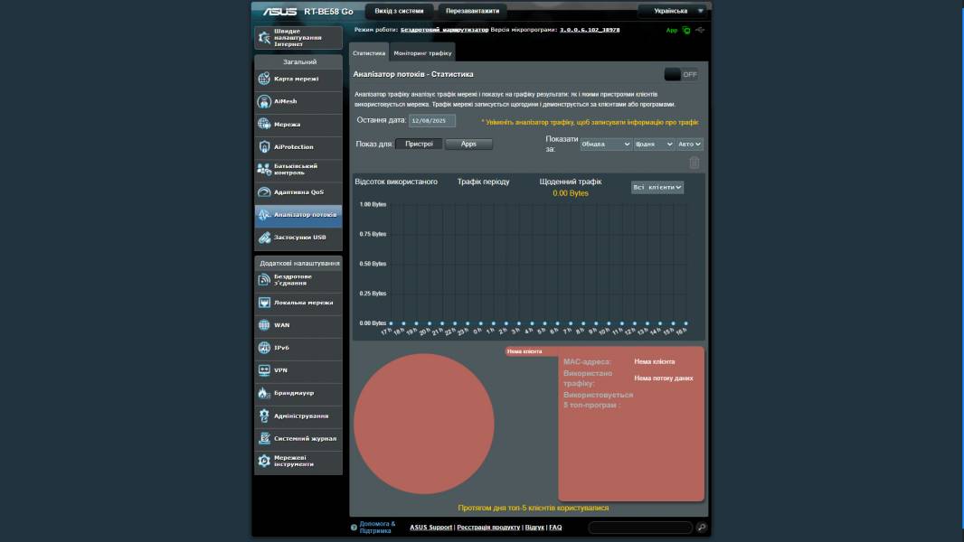Click the Перезавантажити button
The height and width of the screenshot is (542, 964).
pos(472,11)
